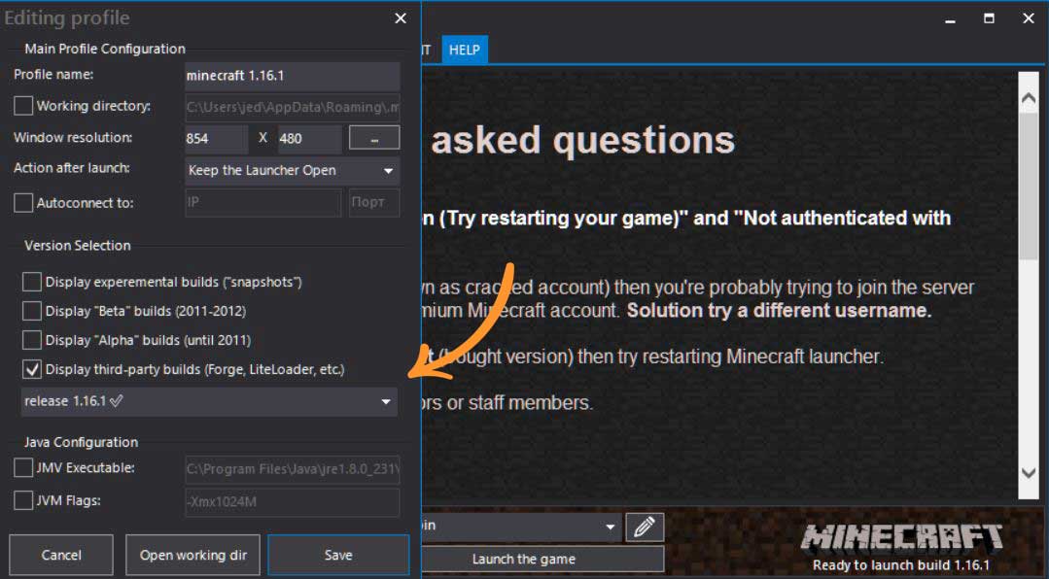Enable Display "Beta" builds checkbox

click(x=32, y=312)
